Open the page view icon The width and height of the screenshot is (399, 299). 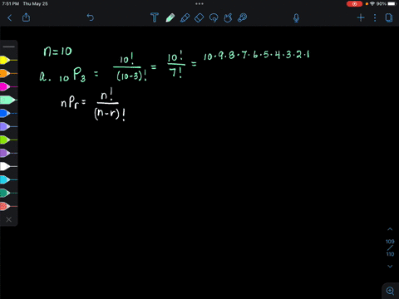(x=389, y=18)
